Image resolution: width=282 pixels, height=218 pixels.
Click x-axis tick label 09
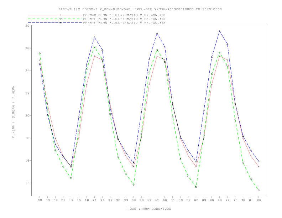point(63,200)
